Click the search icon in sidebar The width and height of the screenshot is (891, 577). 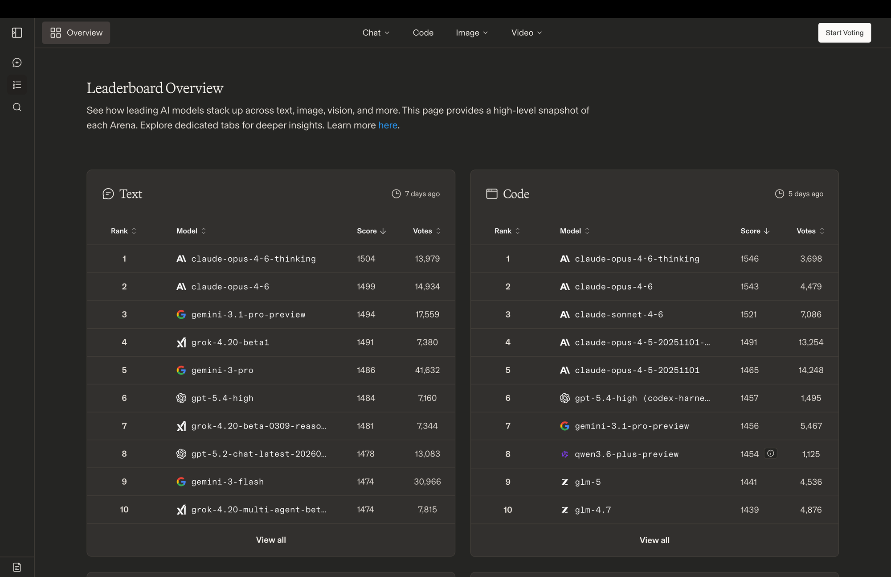coord(17,107)
